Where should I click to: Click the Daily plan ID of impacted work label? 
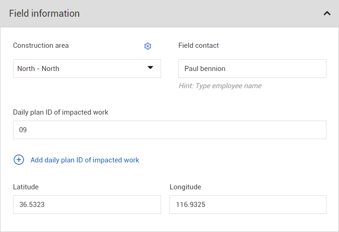click(61, 112)
